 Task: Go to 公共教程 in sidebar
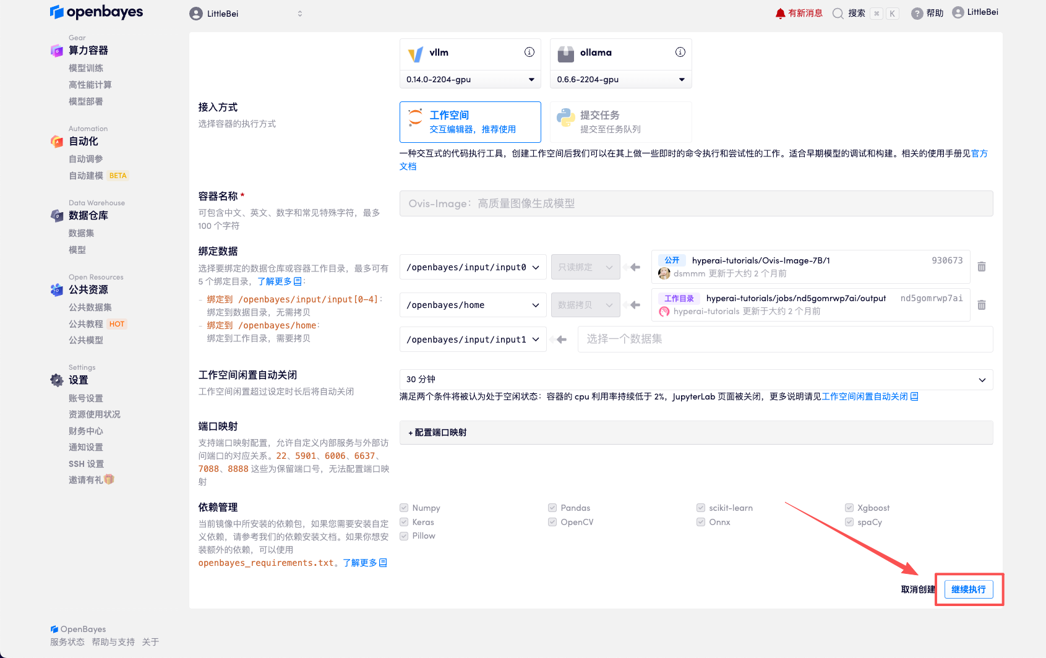86,324
